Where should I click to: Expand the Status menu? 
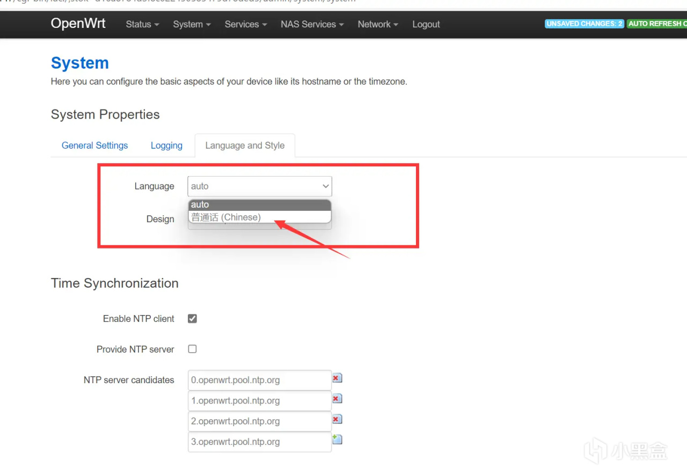click(142, 24)
